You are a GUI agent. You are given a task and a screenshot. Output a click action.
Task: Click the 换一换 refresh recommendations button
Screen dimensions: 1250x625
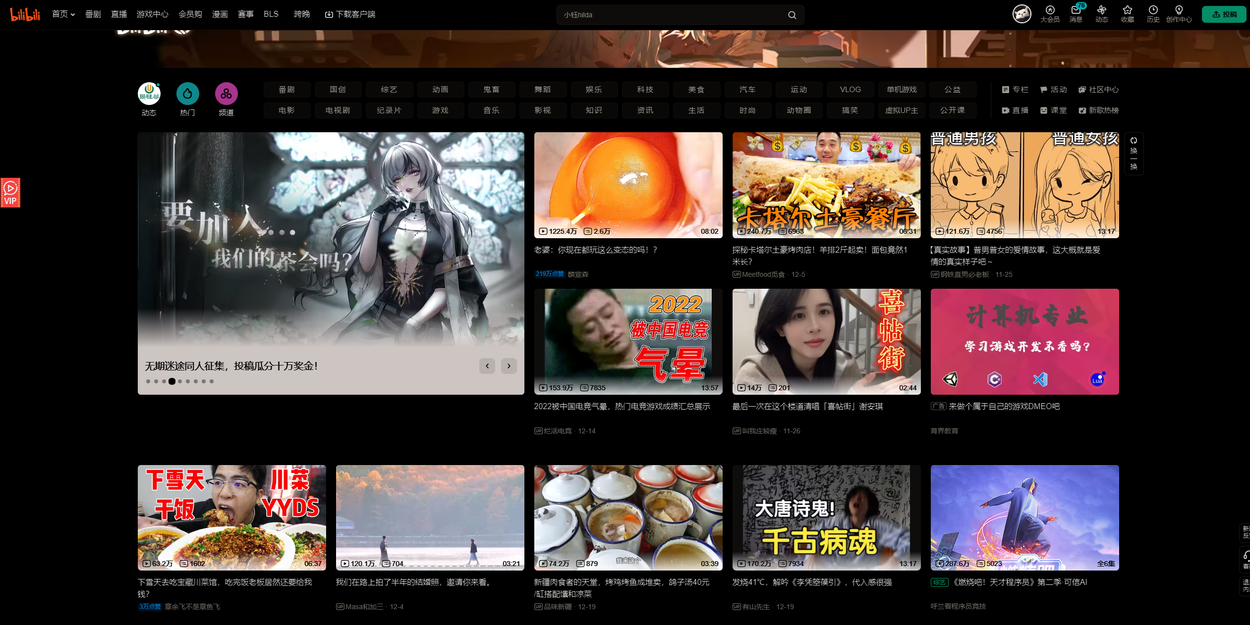[x=1134, y=154]
